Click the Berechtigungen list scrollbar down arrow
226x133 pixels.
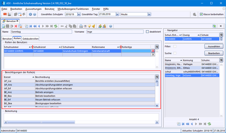157,105
